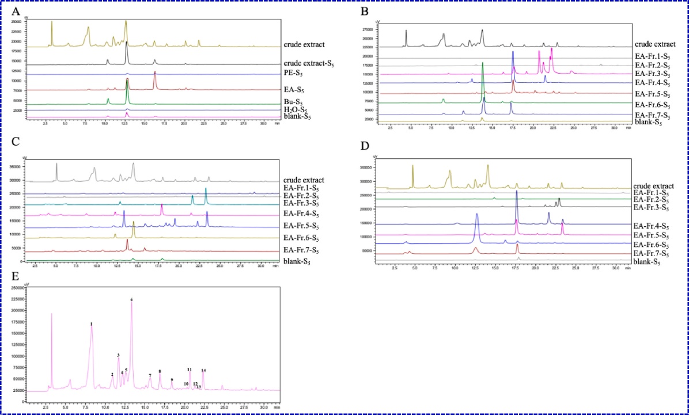
Task: Click peak number 11 in panel E
Action: [x=190, y=370]
